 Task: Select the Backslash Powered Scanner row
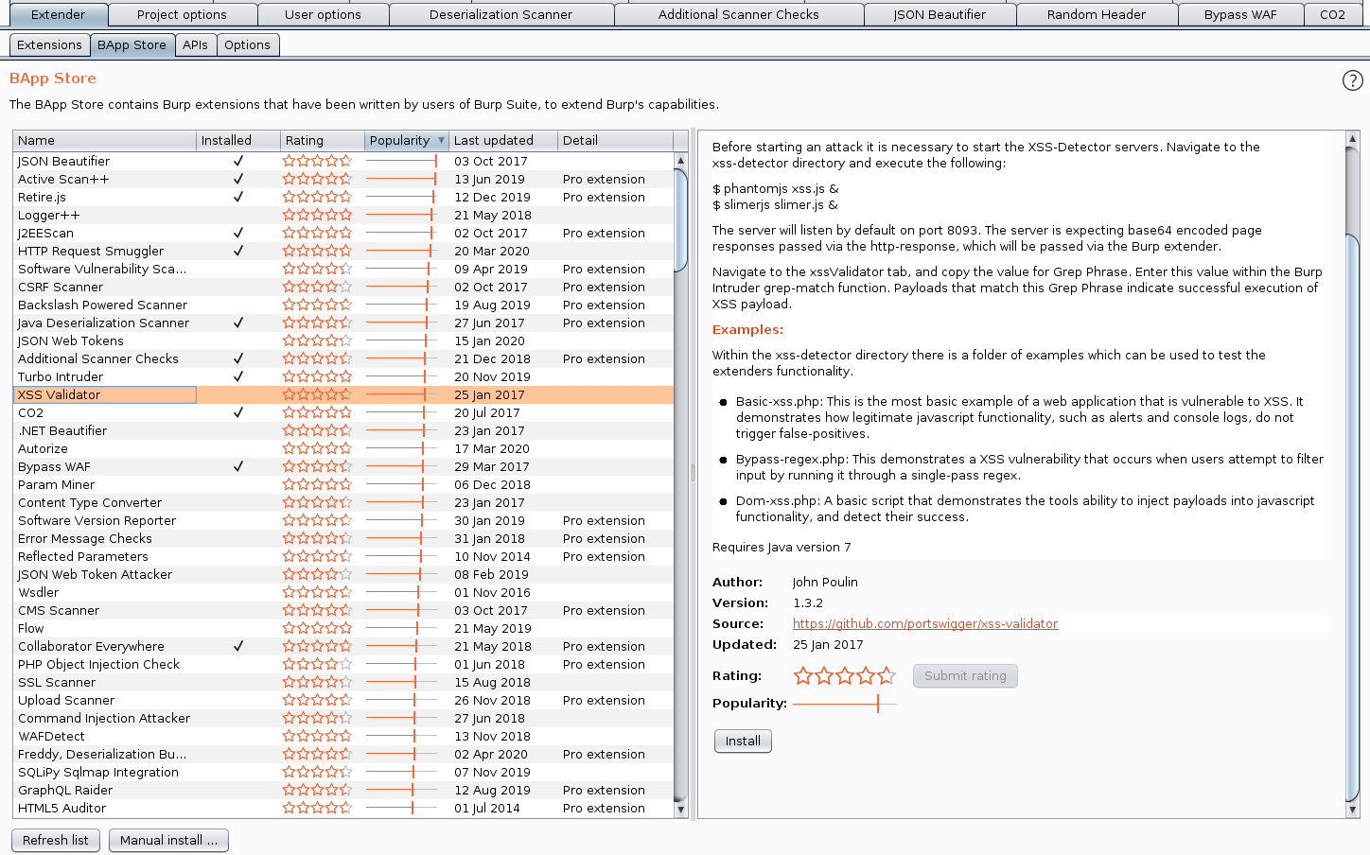coord(343,305)
